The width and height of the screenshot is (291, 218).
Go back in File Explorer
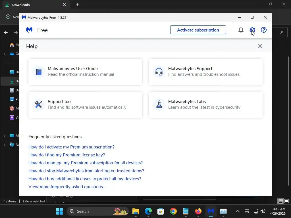6,32
